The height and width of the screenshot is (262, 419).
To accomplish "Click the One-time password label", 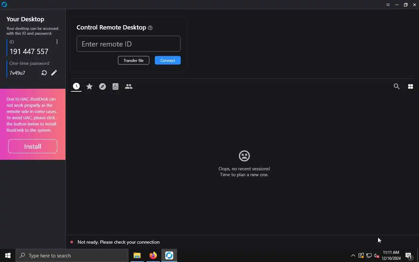I will [29, 63].
